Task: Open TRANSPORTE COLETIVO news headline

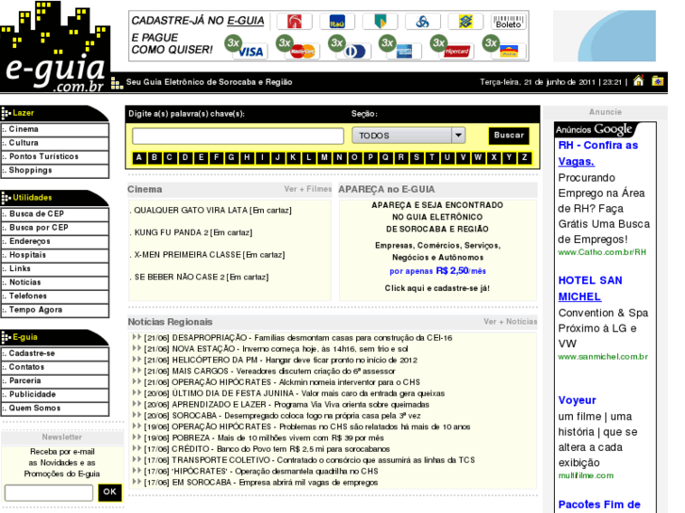Action: coord(323,460)
